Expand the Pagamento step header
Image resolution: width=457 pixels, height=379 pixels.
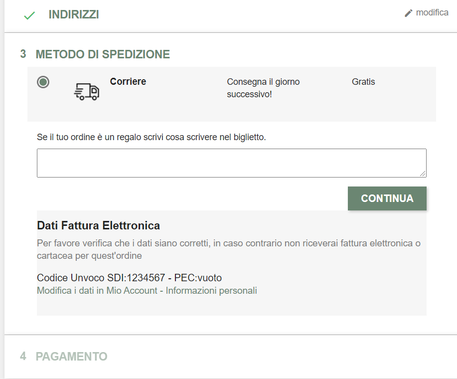[71, 357]
